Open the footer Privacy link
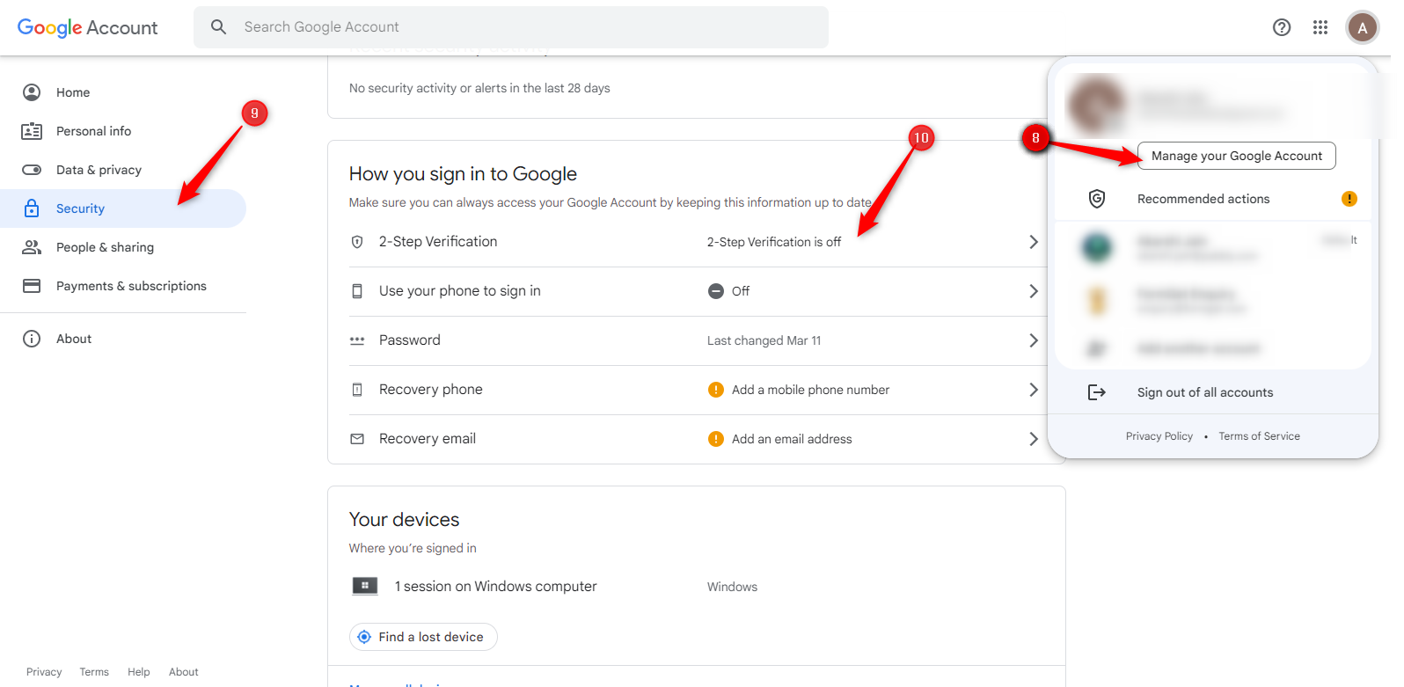Viewport: 1404px width, 687px height. tap(44, 672)
